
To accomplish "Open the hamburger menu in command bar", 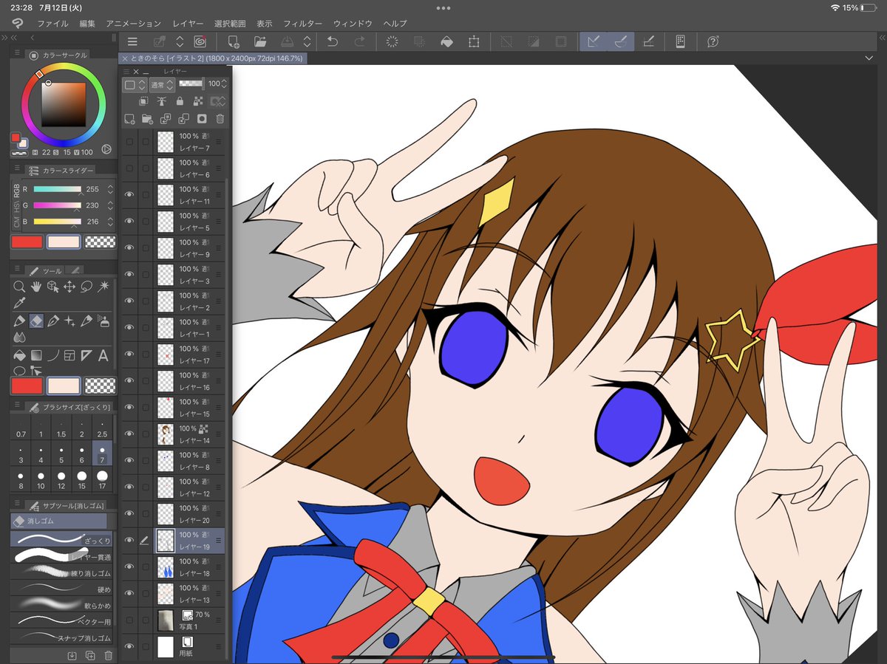I will pos(132,42).
